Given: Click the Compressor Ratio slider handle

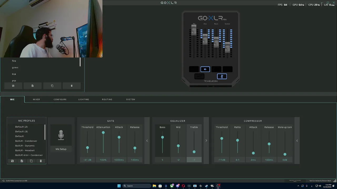Looking at the screenshot, I should click(237, 140).
